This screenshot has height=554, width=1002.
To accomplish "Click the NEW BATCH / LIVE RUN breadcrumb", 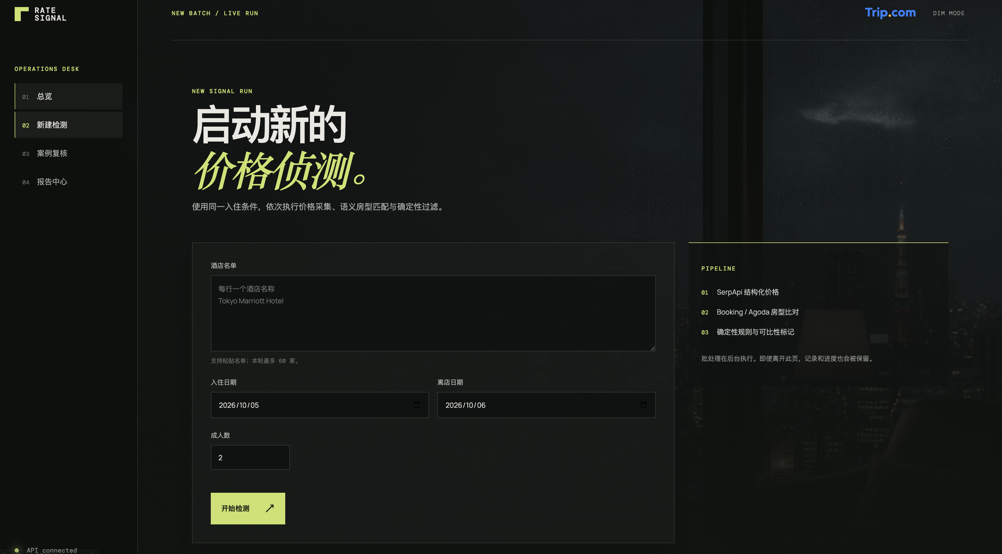I will (x=215, y=13).
